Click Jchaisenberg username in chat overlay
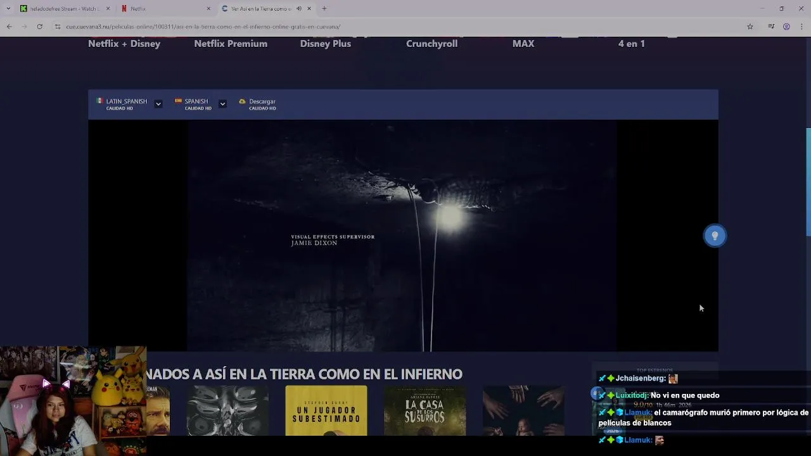Viewport: 811px width, 456px height. (x=641, y=378)
